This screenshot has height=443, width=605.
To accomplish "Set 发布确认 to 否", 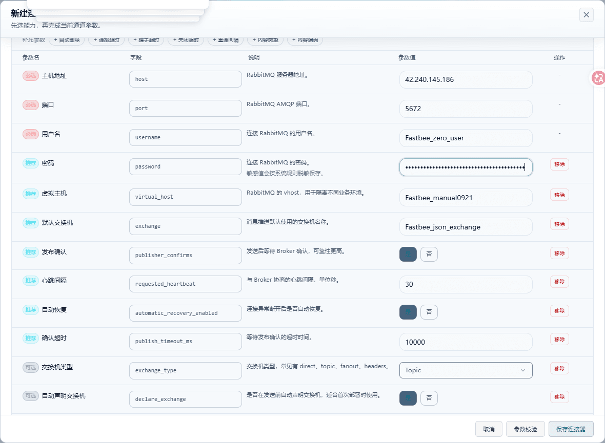I will tap(429, 254).
